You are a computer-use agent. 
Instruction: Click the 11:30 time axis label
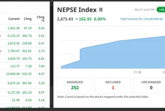pos(137,72)
